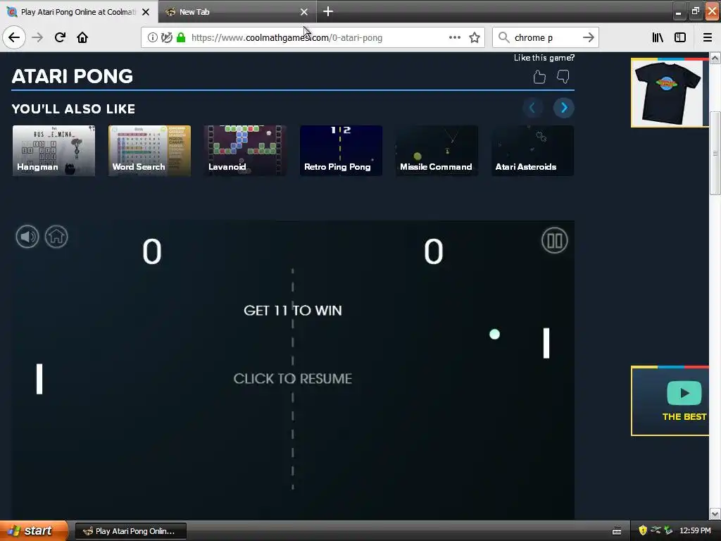Image resolution: width=721 pixels, height=541 pixels.
Task: Play The Best video advertisement
Action: (x=670, y=401)
